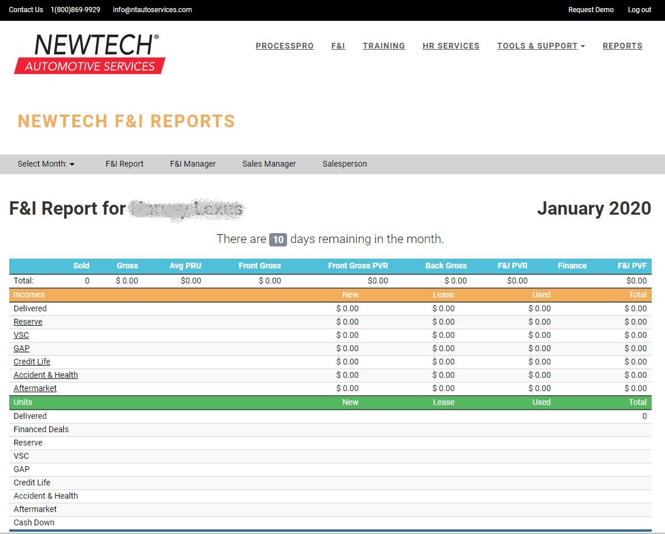Click the Finance column header
This screenshot has height=534, width=665.
pos(572,266)
